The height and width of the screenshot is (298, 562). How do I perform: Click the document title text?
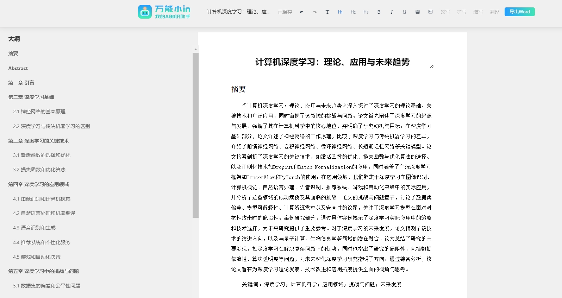(x=332, y=62)
